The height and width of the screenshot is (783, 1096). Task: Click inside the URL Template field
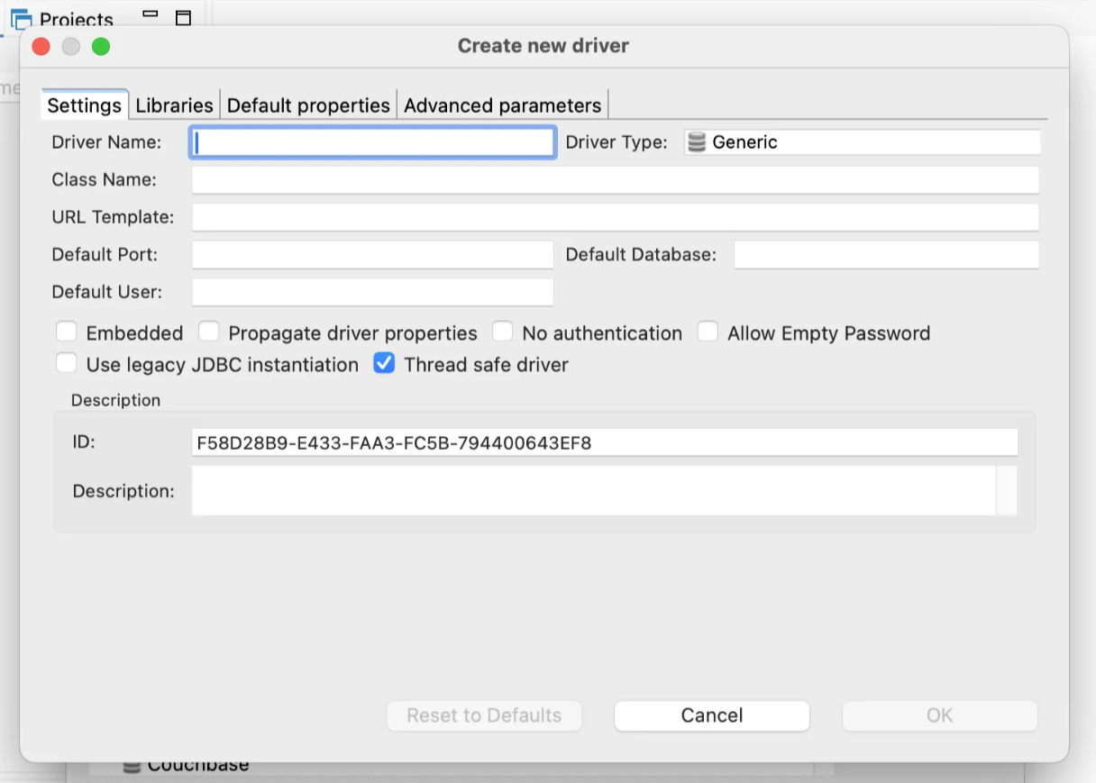pyautogui.click(x=615, y=217)
